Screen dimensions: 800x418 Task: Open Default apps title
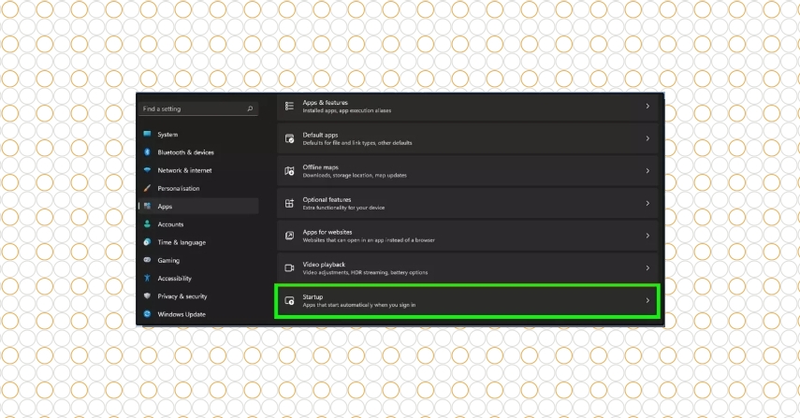click(320, 135)
